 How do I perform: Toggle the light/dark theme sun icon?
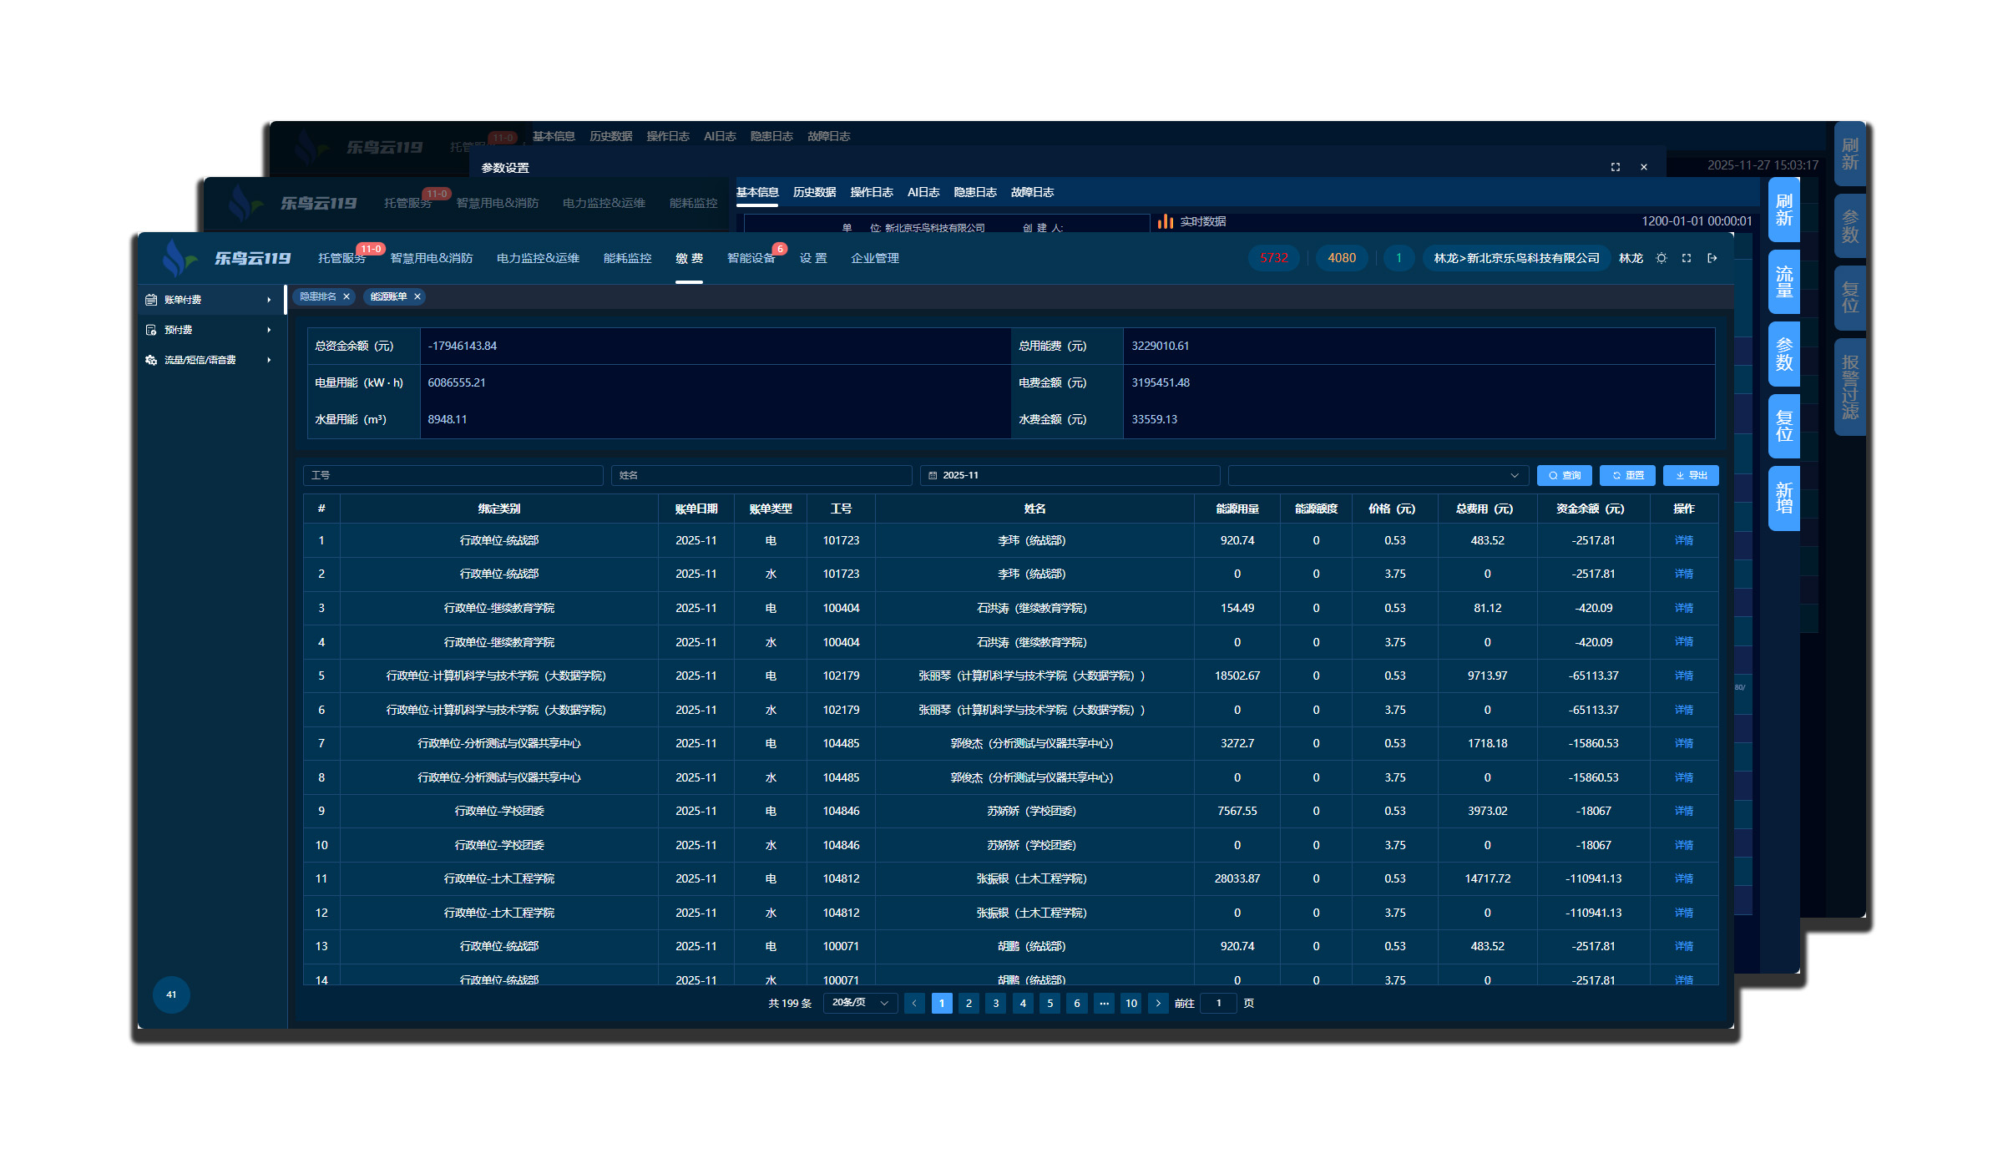1662,259
